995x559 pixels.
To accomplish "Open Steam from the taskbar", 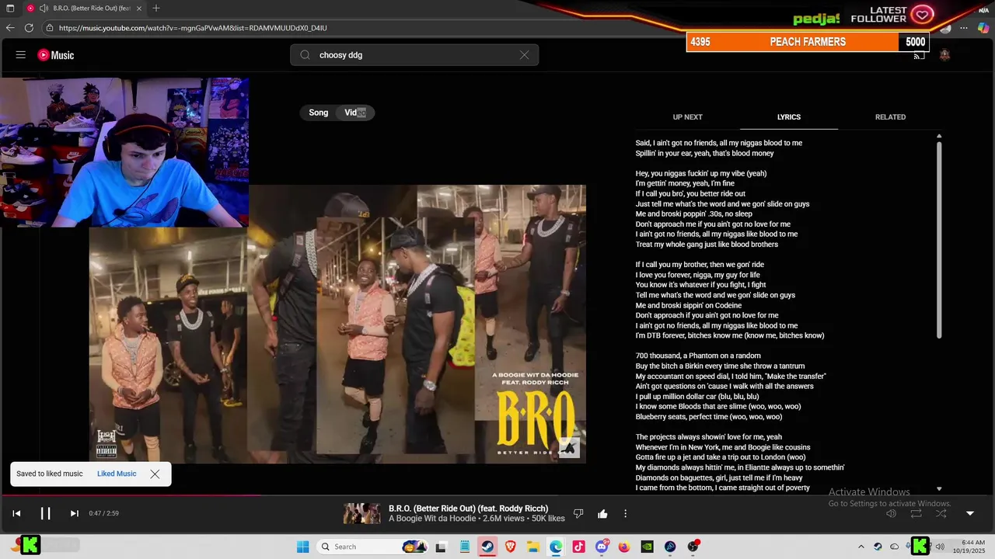I will pos(487,547).
